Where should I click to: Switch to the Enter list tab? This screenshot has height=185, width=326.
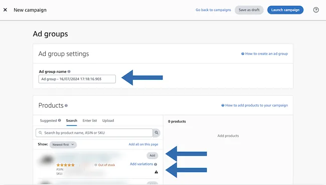[x=90, y=120]
